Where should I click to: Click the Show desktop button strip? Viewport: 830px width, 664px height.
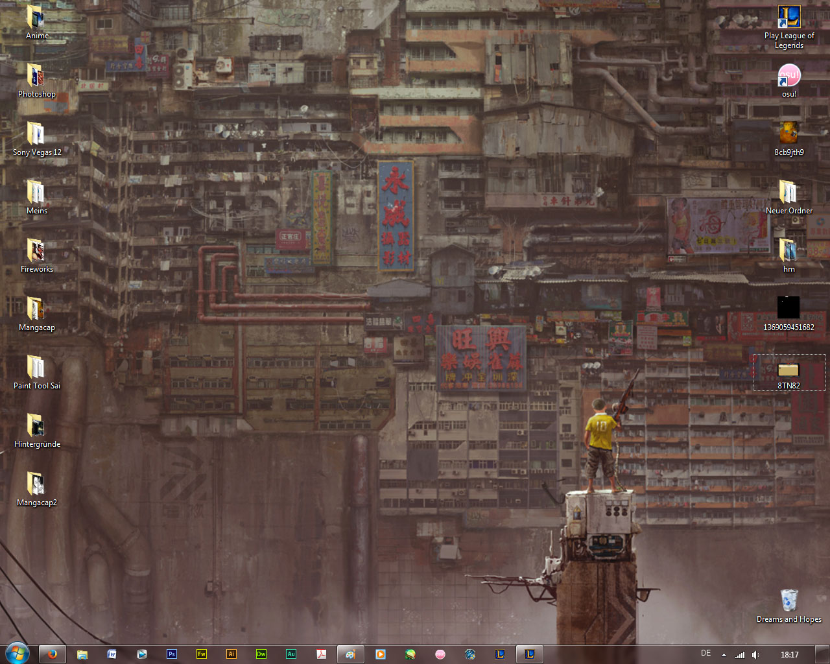click(x=824, y=654)
